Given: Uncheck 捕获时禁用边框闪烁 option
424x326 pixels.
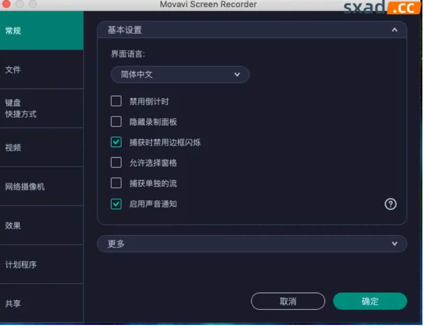Looking at the screenshot, I should 116,142.
